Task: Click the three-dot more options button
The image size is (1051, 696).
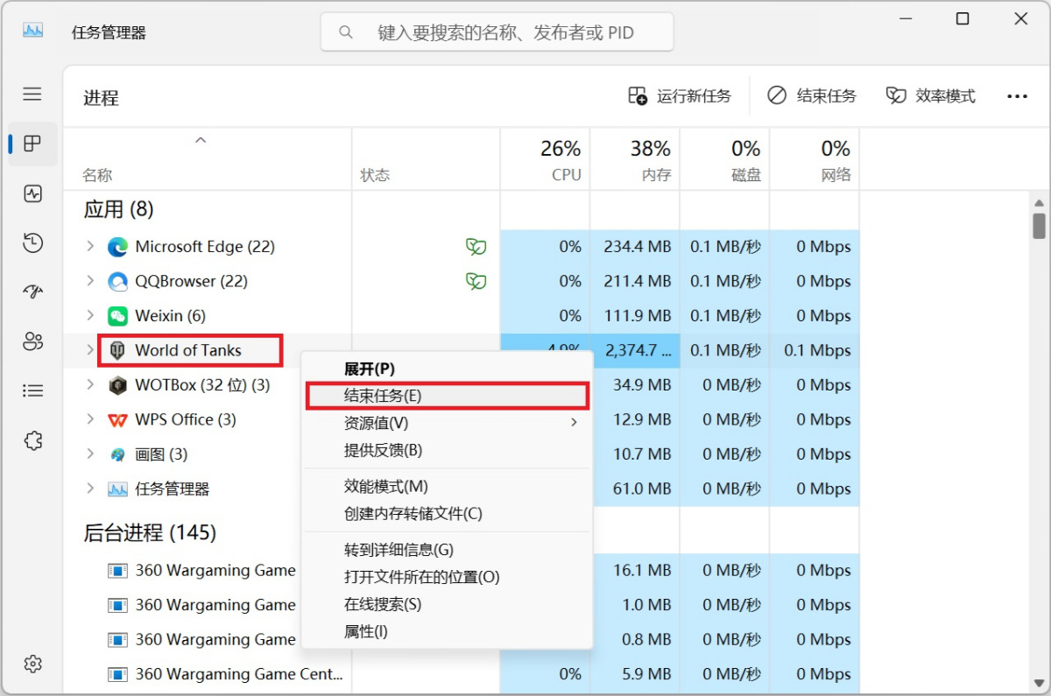Action: click(1017, 96)
